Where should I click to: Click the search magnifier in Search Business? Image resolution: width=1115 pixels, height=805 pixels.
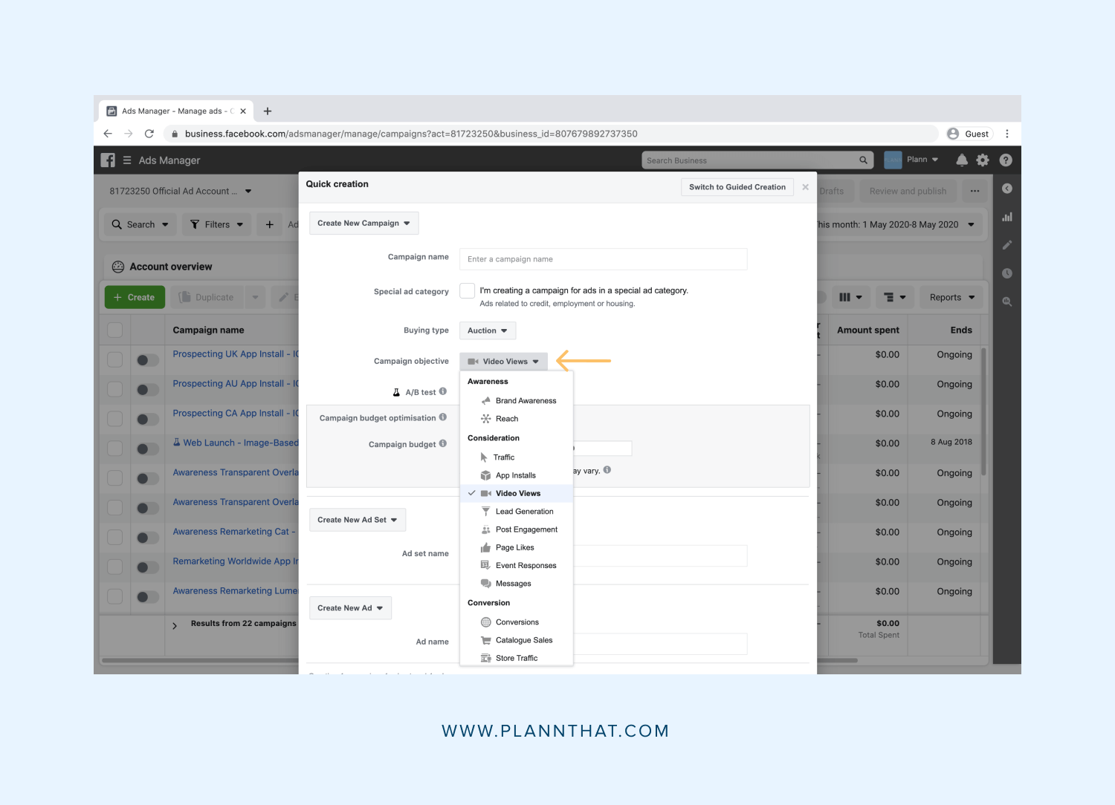863,160
